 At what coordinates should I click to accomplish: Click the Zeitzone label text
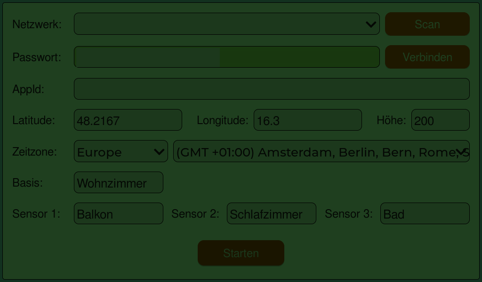pos(35,152)
